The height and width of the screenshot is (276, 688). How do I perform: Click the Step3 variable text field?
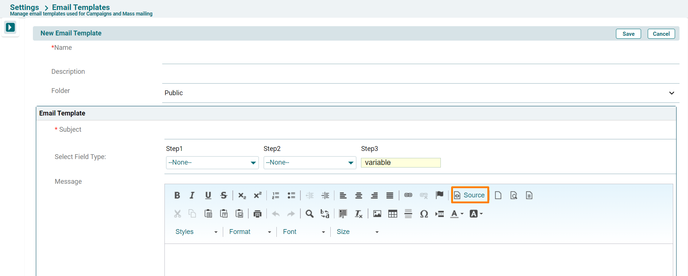(x=401, y=163)
